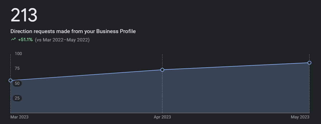Viewport: 321px width, 124px height.
Task: Click the green upward trend arrow icon
Action: coord(13,39)
